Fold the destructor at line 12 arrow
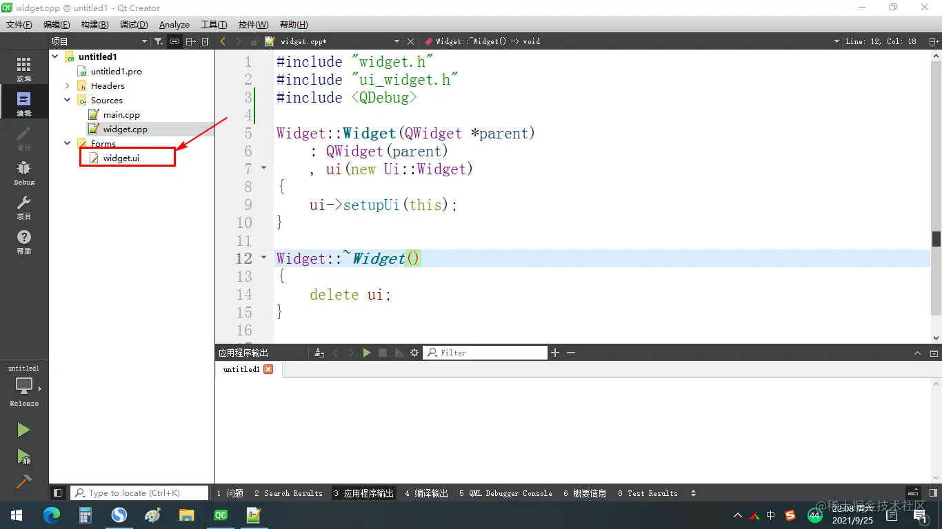This screenshot has width=942, height=529. (263, 258)
